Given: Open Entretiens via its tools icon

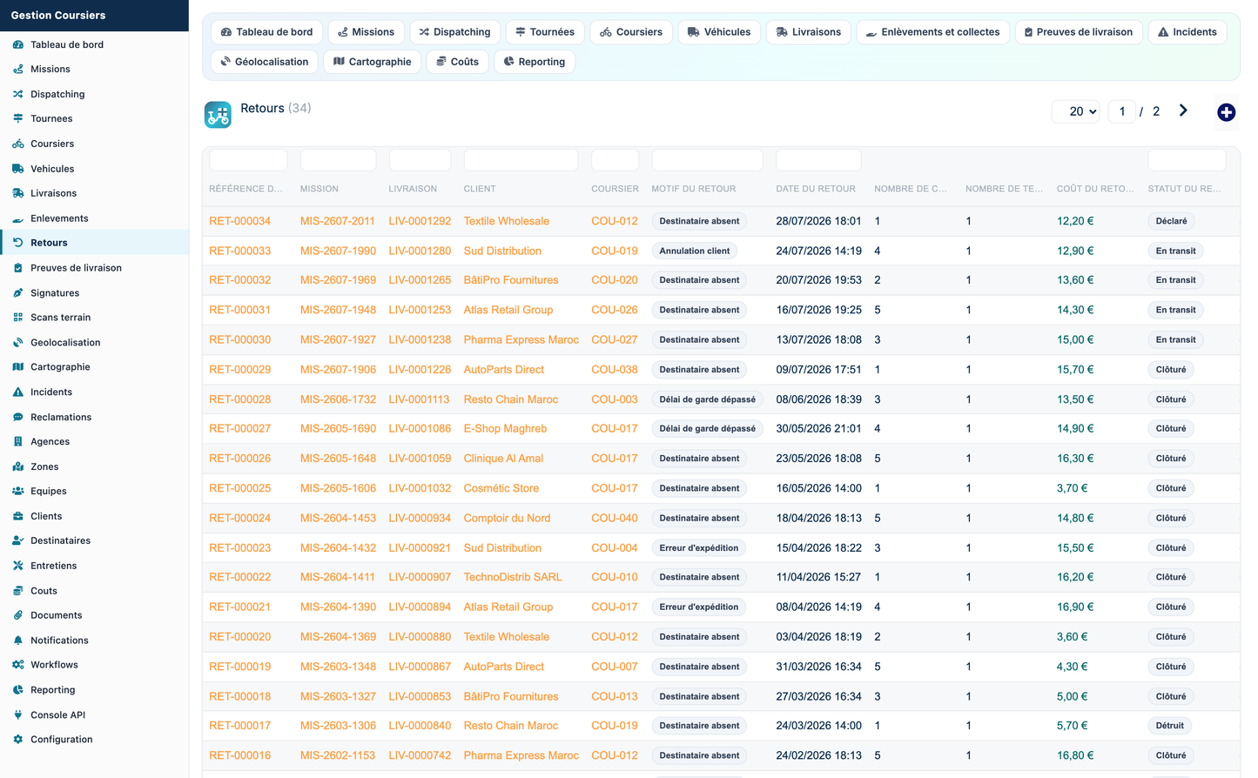Looking at the screenshot, I should (x=17, y=566).
